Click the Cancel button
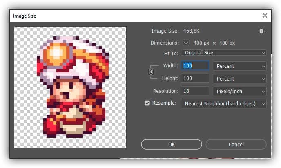 tap(236, 145)
